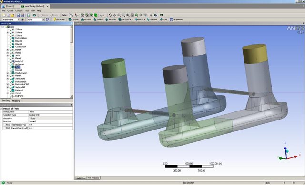Click the Zoom to Fit icon

(137, 15)
